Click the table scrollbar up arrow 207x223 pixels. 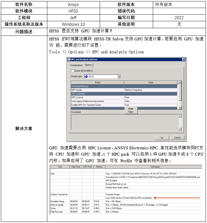pyautogui.click(x=180, y=83)
